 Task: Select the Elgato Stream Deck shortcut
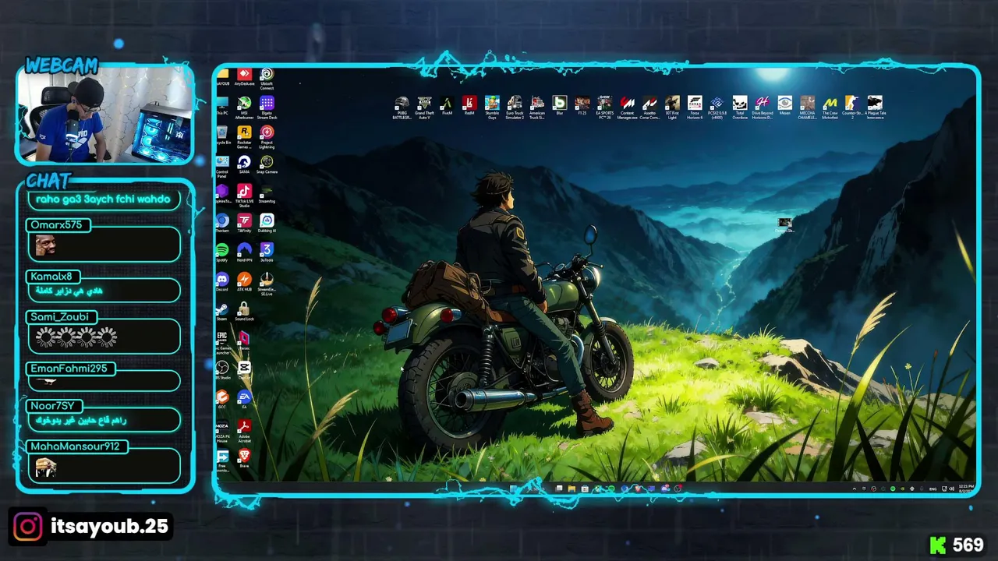tap(267, 108)
